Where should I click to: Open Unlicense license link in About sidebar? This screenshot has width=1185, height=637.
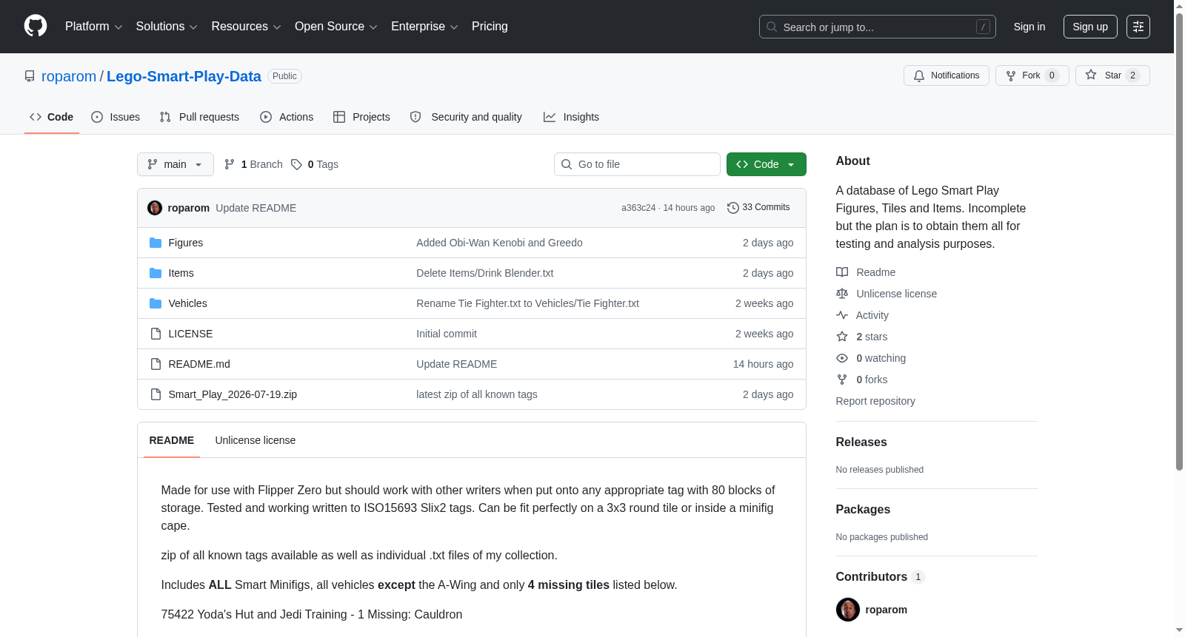click(x=887, y=294)
